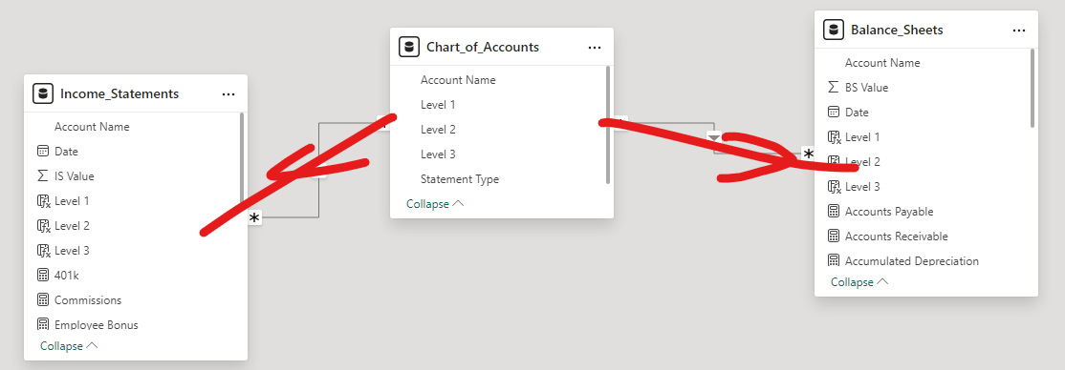Viewport: 1065px width, 370px height.
Task: Select the IS Value field
Action: 74,176
